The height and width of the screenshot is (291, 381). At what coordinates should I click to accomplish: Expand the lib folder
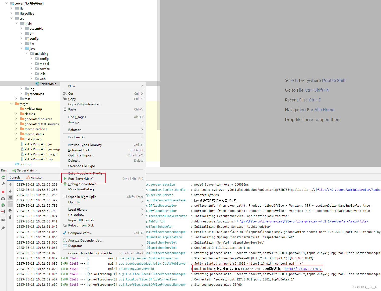[x=11, y=8]
